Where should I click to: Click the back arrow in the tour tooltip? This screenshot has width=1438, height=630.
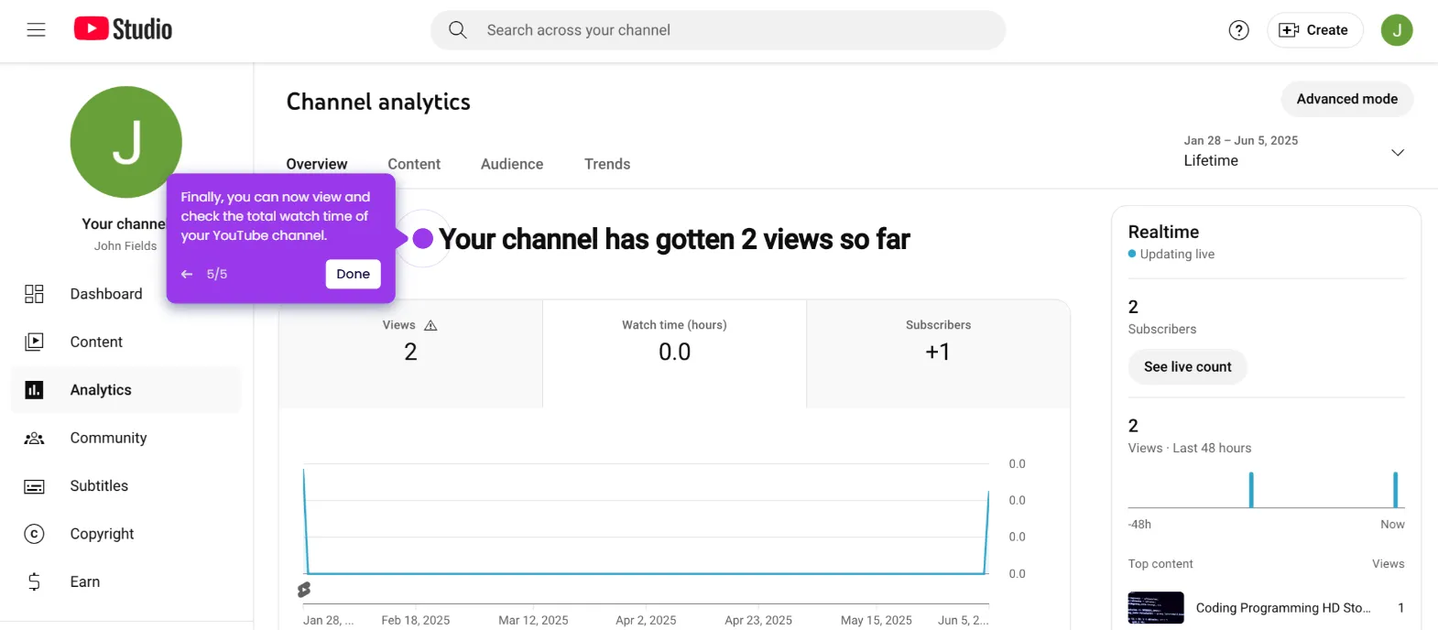pos(187,274)
